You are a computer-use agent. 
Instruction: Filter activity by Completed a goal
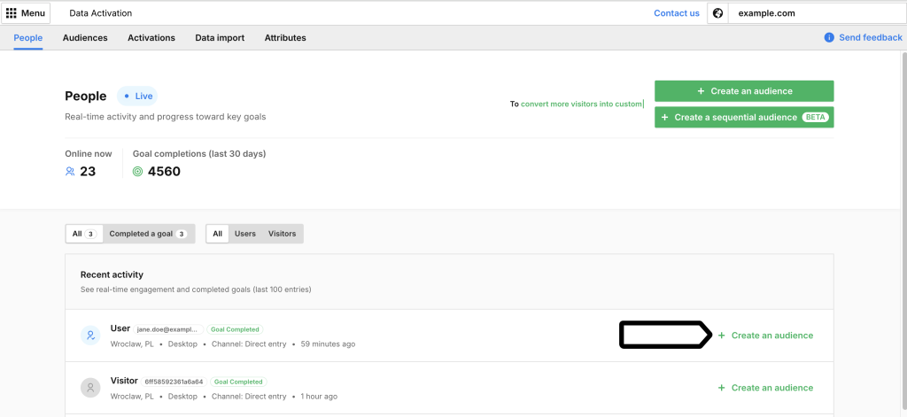pyautogui.click(x=146, y=234)
